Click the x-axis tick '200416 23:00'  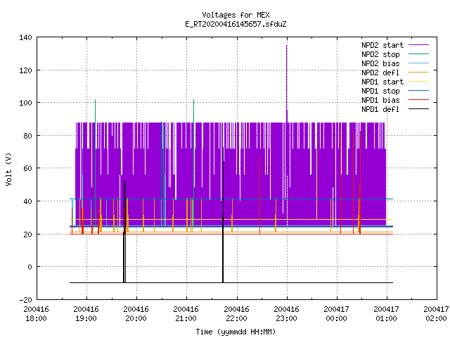(x=286, y=314)
